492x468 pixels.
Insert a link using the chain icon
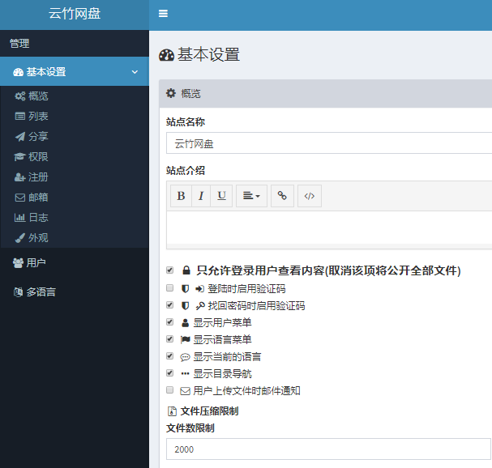[282, 196]
